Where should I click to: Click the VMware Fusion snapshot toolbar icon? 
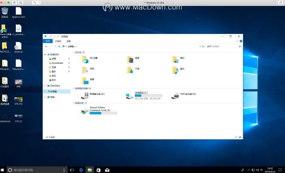21,2
